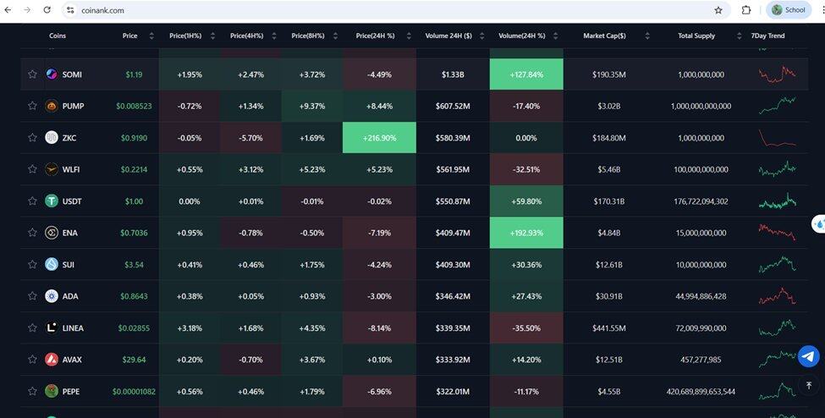Sort by Volume 24H ($) column arrows
This screenshot has height=418, width=825.
(482, 36)
